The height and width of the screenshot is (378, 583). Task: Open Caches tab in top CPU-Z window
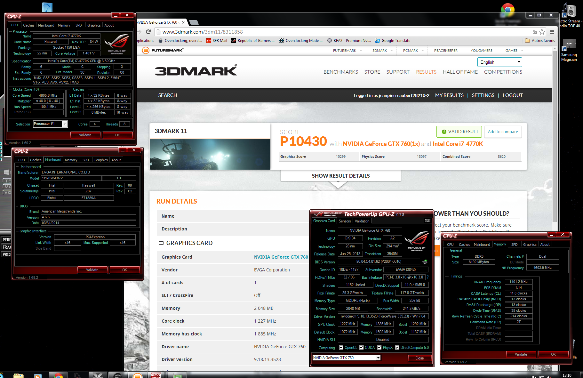tap(28, 25)
